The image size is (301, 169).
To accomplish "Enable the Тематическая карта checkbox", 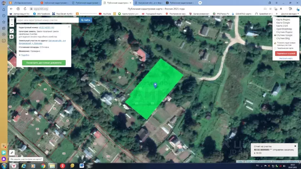I will pos(275,48).
